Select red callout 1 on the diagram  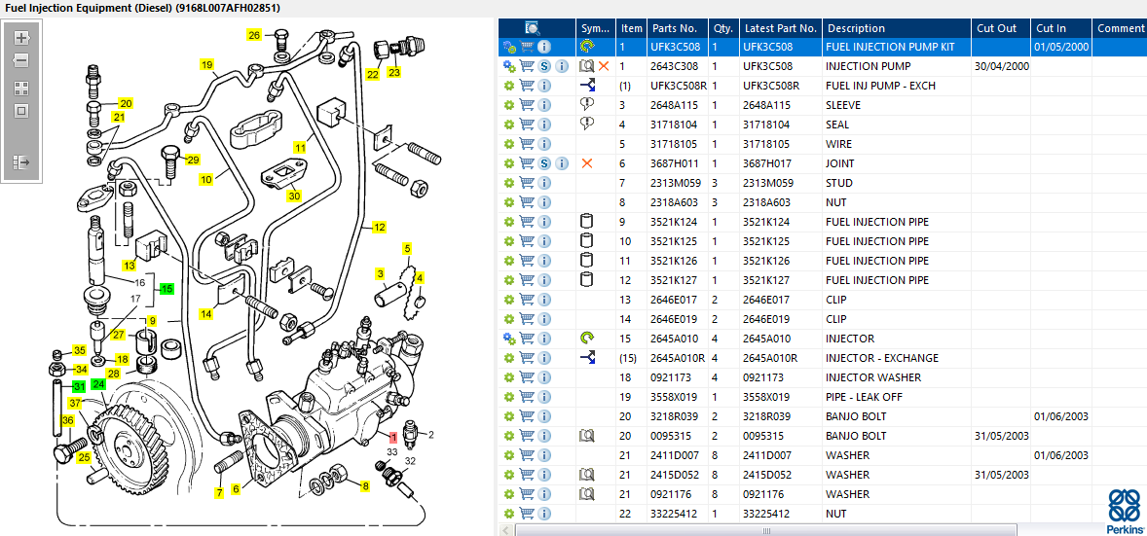(393, 438)
